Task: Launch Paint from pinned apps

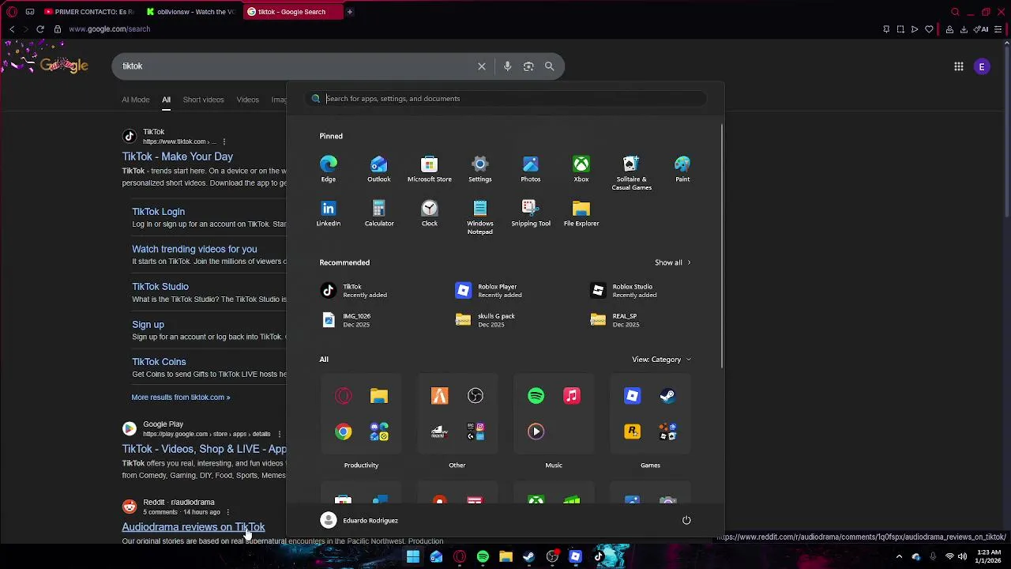Action: 682,169
